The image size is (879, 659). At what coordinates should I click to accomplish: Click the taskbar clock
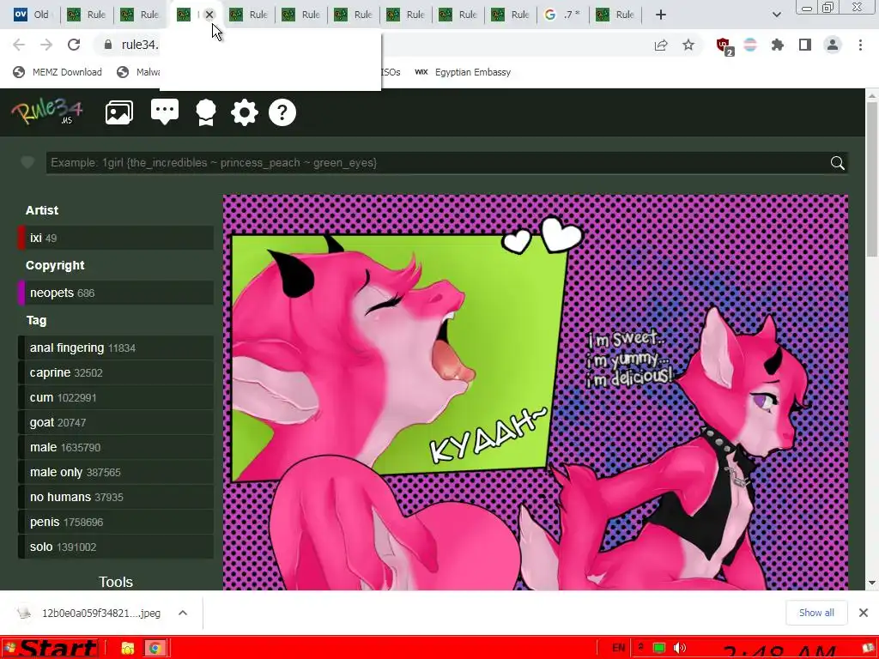click(779, 651)
